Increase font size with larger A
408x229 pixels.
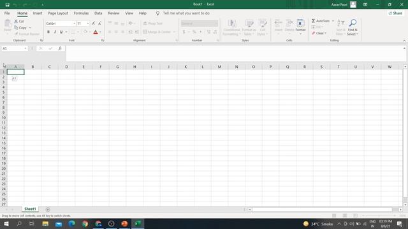click(94, 24)
